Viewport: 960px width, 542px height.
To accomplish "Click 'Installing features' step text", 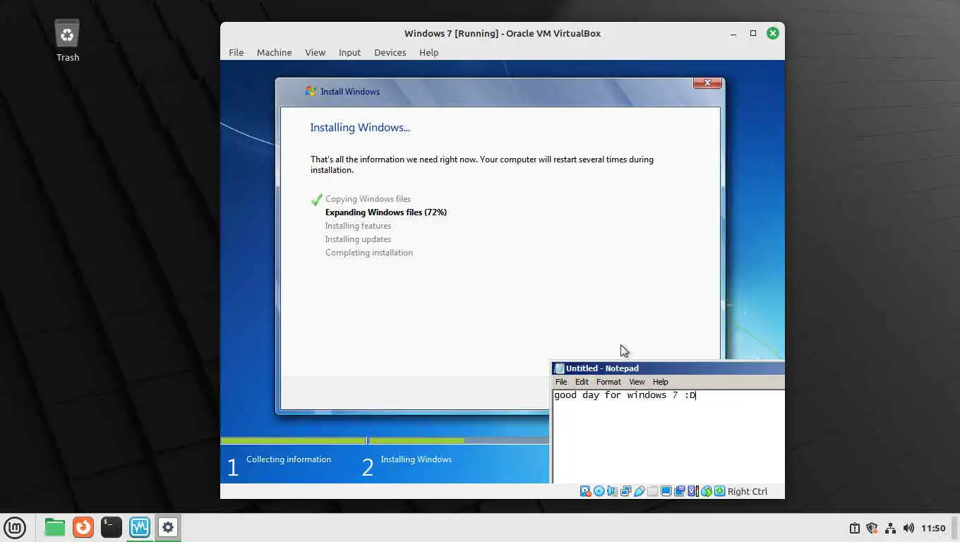I will (358, 226).
